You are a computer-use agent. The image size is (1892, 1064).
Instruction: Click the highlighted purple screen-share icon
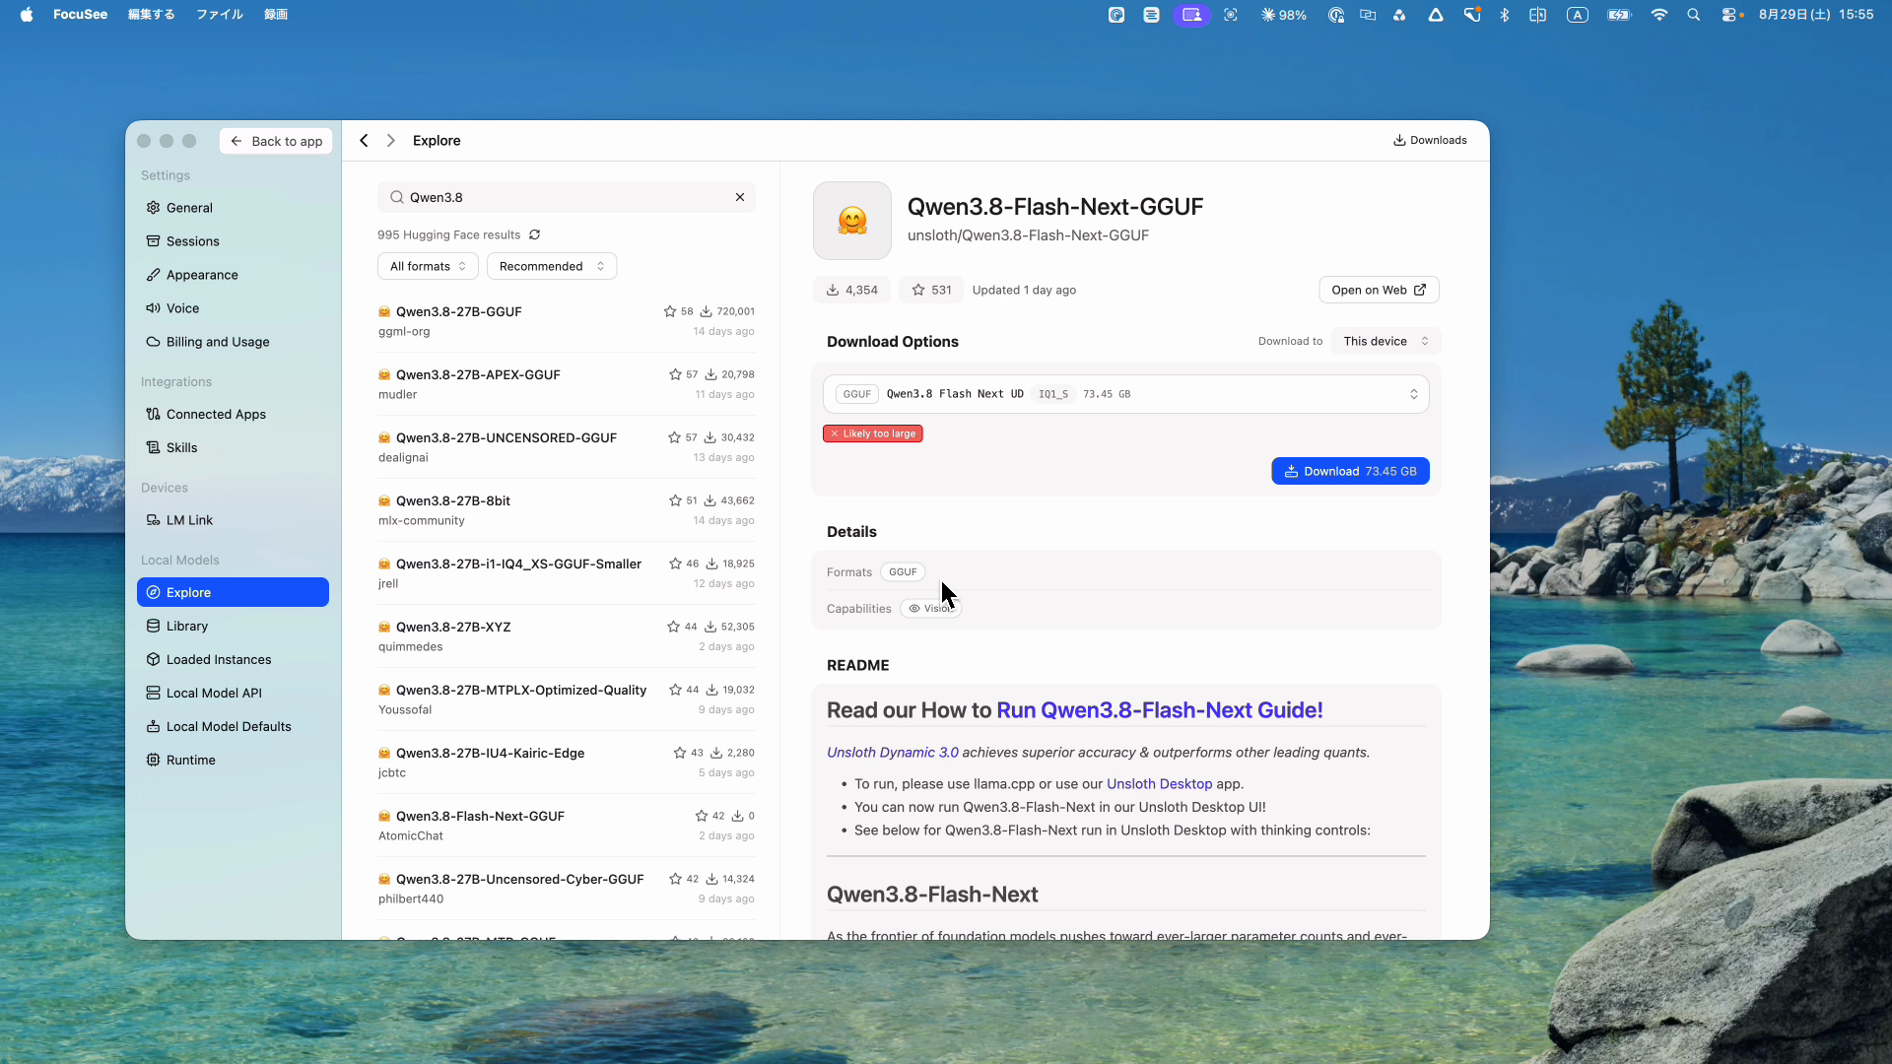tap(1191, 15)
